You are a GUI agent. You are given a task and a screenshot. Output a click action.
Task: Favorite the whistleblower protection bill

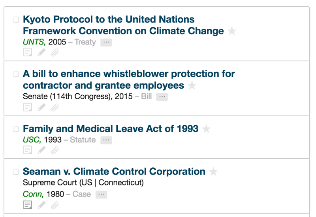[192, 85]
